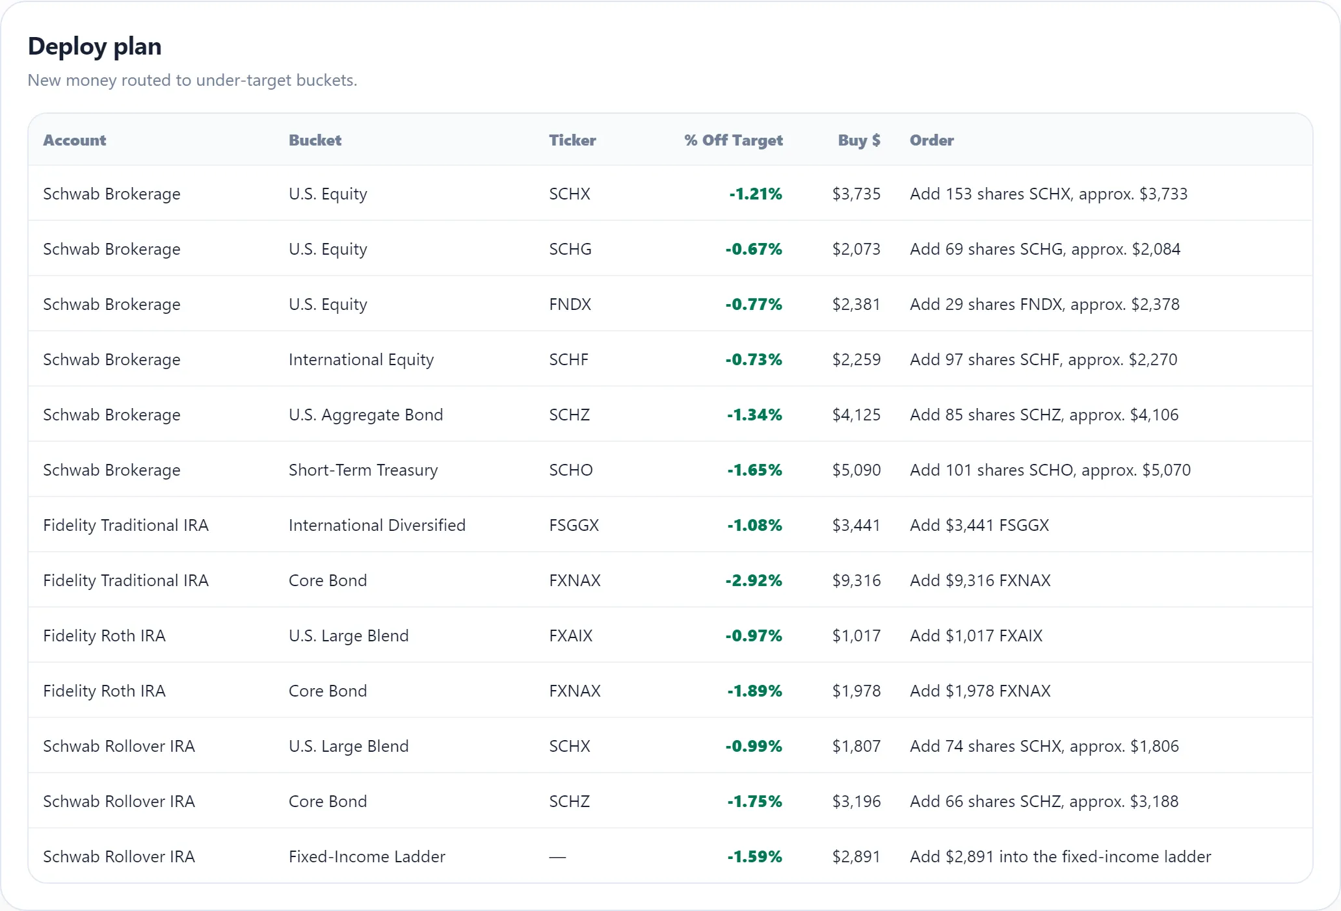Screen dimensions: 1341x911
Task: Click the $5,090 buy amount
Action: [856, 470]
